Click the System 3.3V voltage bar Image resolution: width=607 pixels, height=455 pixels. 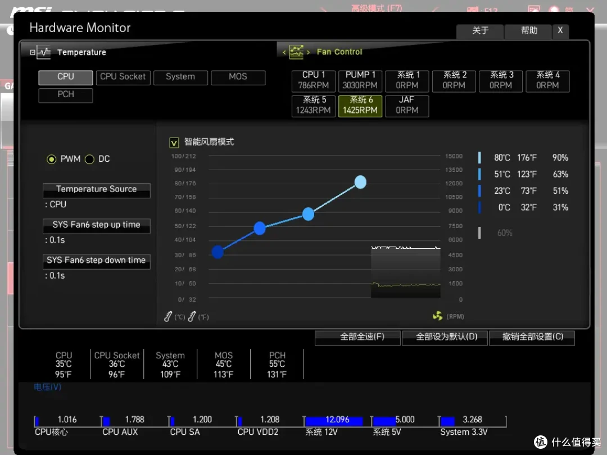click(472, 421)
